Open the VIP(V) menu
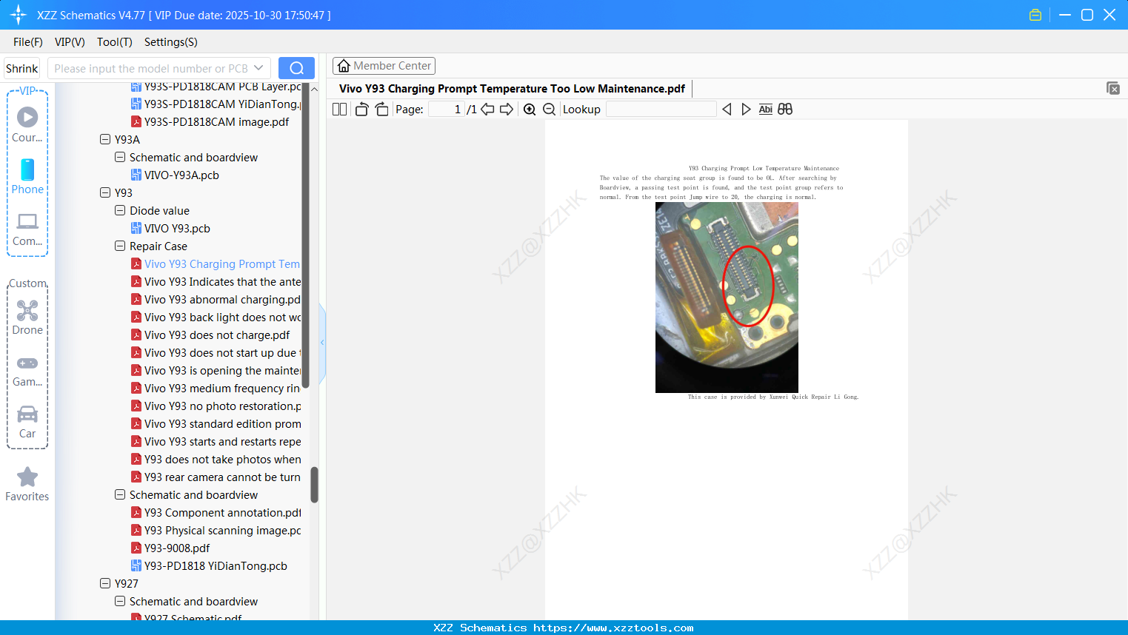This screenshot has height=635, width=1128. pos(70,42)
